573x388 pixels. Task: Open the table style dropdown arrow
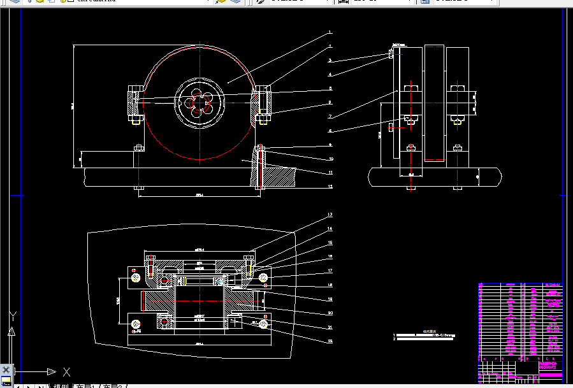click(492, 1)
